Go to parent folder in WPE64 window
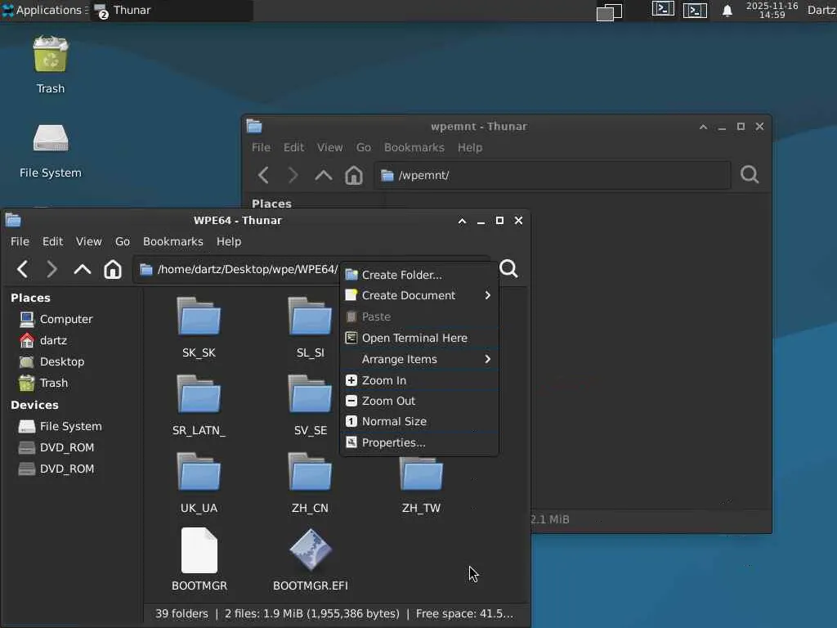Screen dimensions: 837x628 (82, 269)
